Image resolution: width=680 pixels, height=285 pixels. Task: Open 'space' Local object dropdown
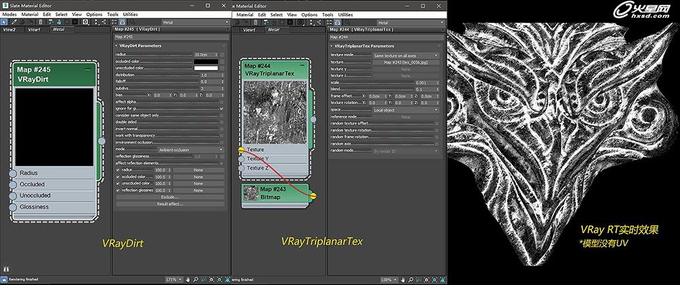[406, 110]
